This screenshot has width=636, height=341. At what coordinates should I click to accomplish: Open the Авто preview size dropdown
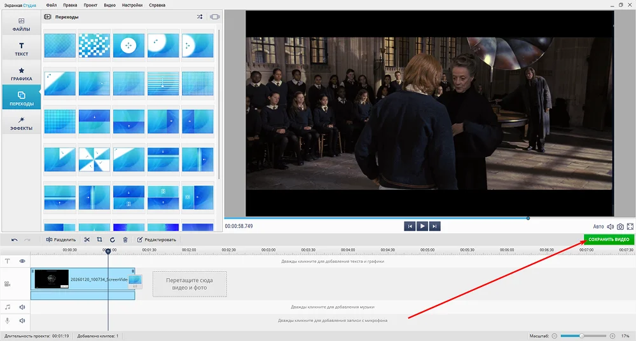point(598,227)
